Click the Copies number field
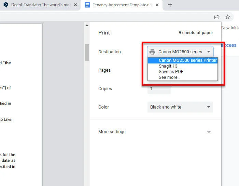This screenshot has width=239, height=186. pos(159,89)
